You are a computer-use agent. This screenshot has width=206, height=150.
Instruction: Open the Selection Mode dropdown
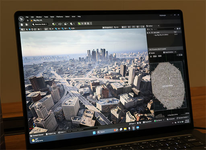click(x=40, y=24)
